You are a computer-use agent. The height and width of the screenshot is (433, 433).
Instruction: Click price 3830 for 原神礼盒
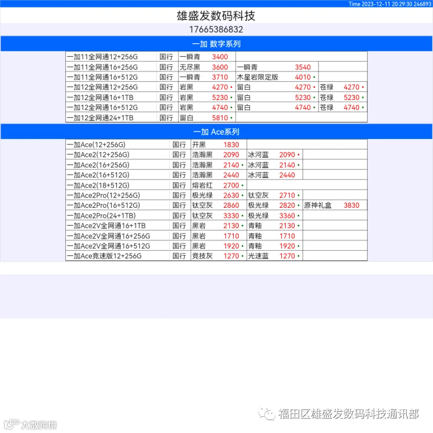[x=351, y=205]
